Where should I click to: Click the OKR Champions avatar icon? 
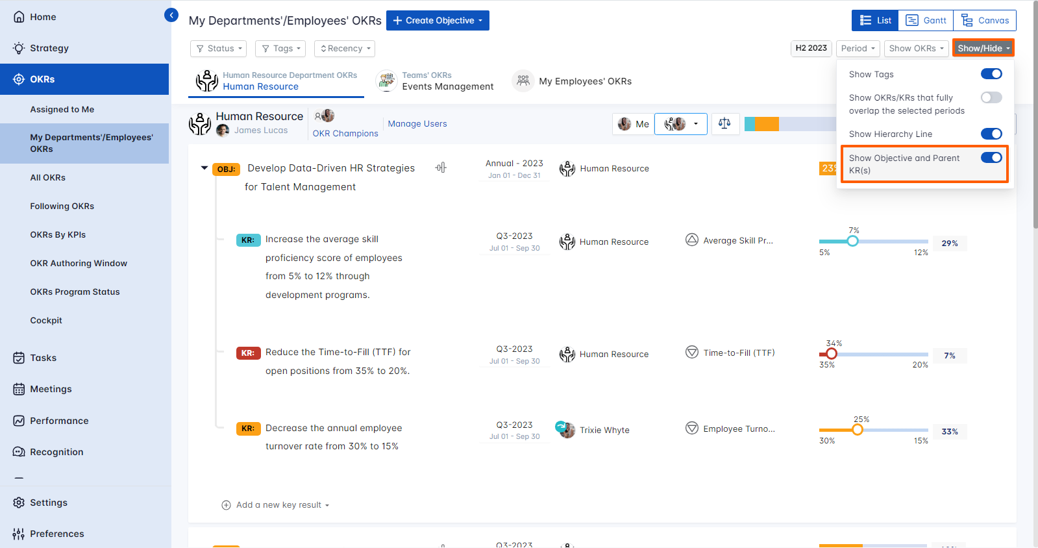tap(325, 116)
